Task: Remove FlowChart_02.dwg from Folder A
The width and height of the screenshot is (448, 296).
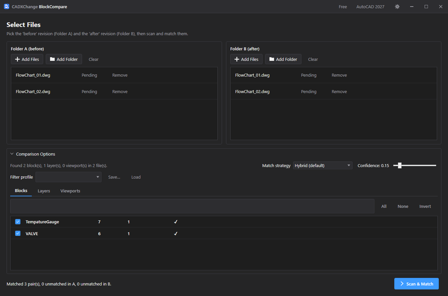Action: coord(120,92)
